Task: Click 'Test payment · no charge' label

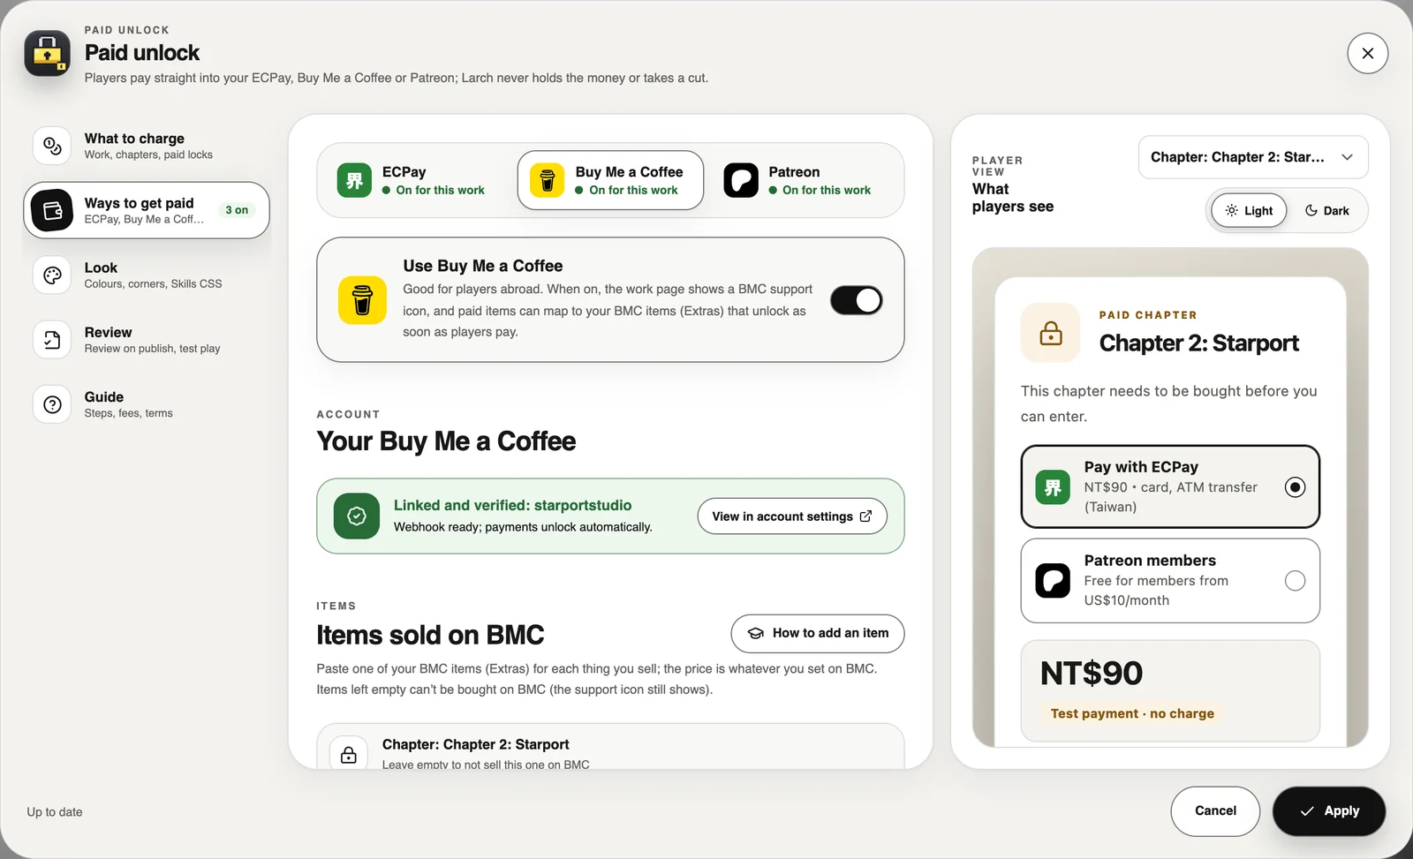Action: tap(1132, 713)
